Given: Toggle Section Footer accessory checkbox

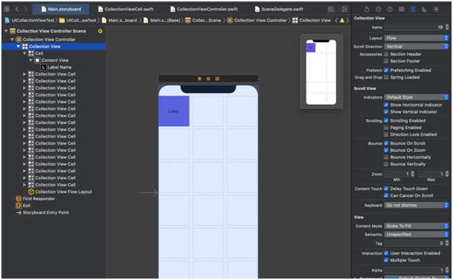Looking at the screenshot, I should [386, 61].
